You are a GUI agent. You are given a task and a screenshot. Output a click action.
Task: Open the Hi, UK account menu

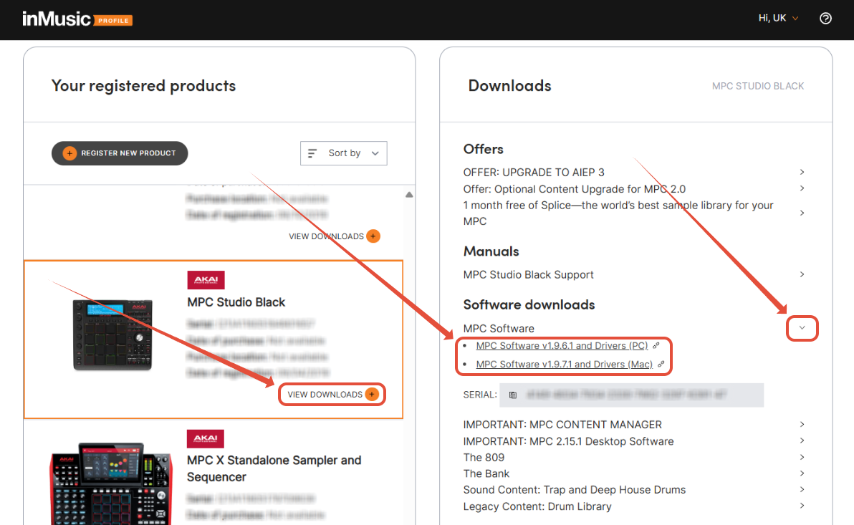[x=778, y=18]
